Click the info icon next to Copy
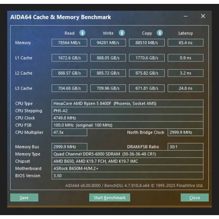The height and width of the screenshot is (219, 219). pos(160,33)
